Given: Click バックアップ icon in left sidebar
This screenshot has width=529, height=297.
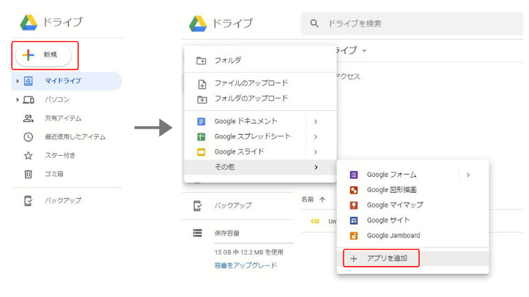Looking at the screenshot, I should click(x=28, y=201).
